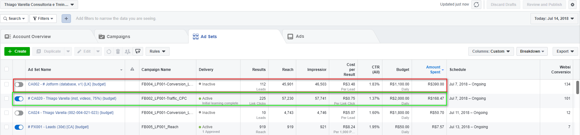580x135 pixels.
Task: Switch to the Campaigns tab
Action: [x=118, y=37]
